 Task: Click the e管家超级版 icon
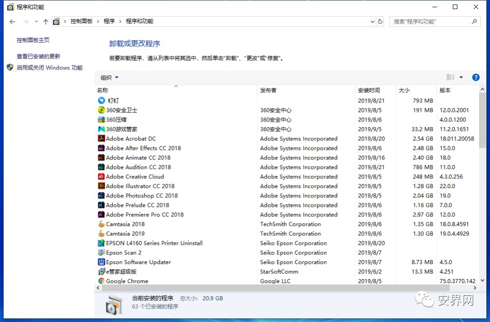click(101, 271)
